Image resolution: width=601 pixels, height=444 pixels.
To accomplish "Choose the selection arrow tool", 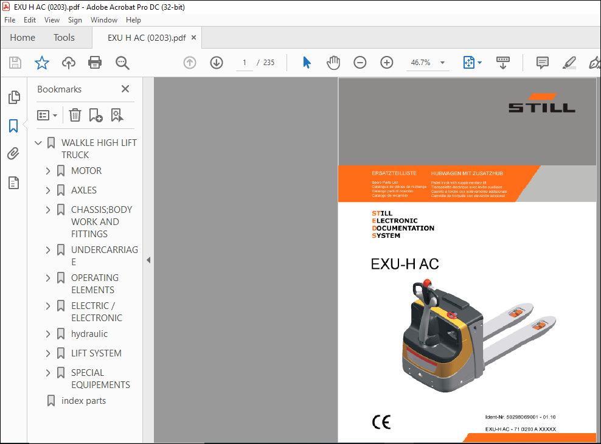I will click(307, 63).
